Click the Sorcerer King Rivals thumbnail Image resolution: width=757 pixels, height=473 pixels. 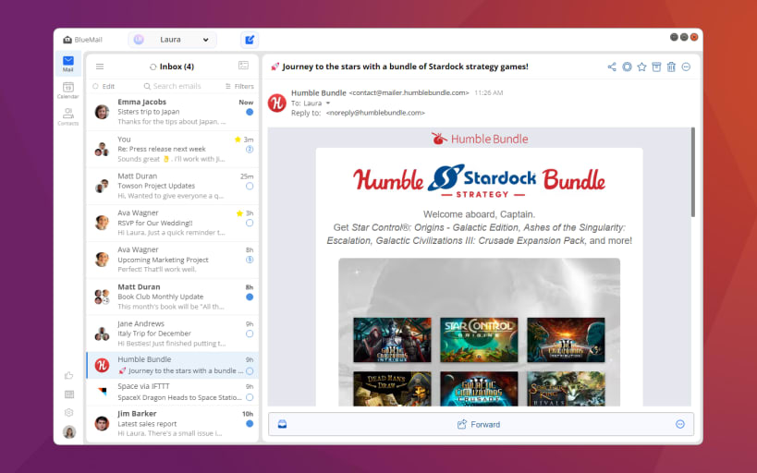(566, 389)
